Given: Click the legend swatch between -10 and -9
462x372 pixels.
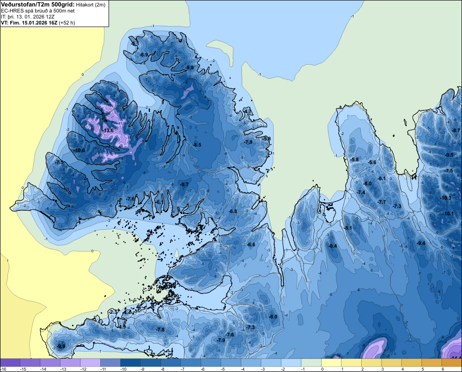Looking at the screenshot, I should point(131,363).
